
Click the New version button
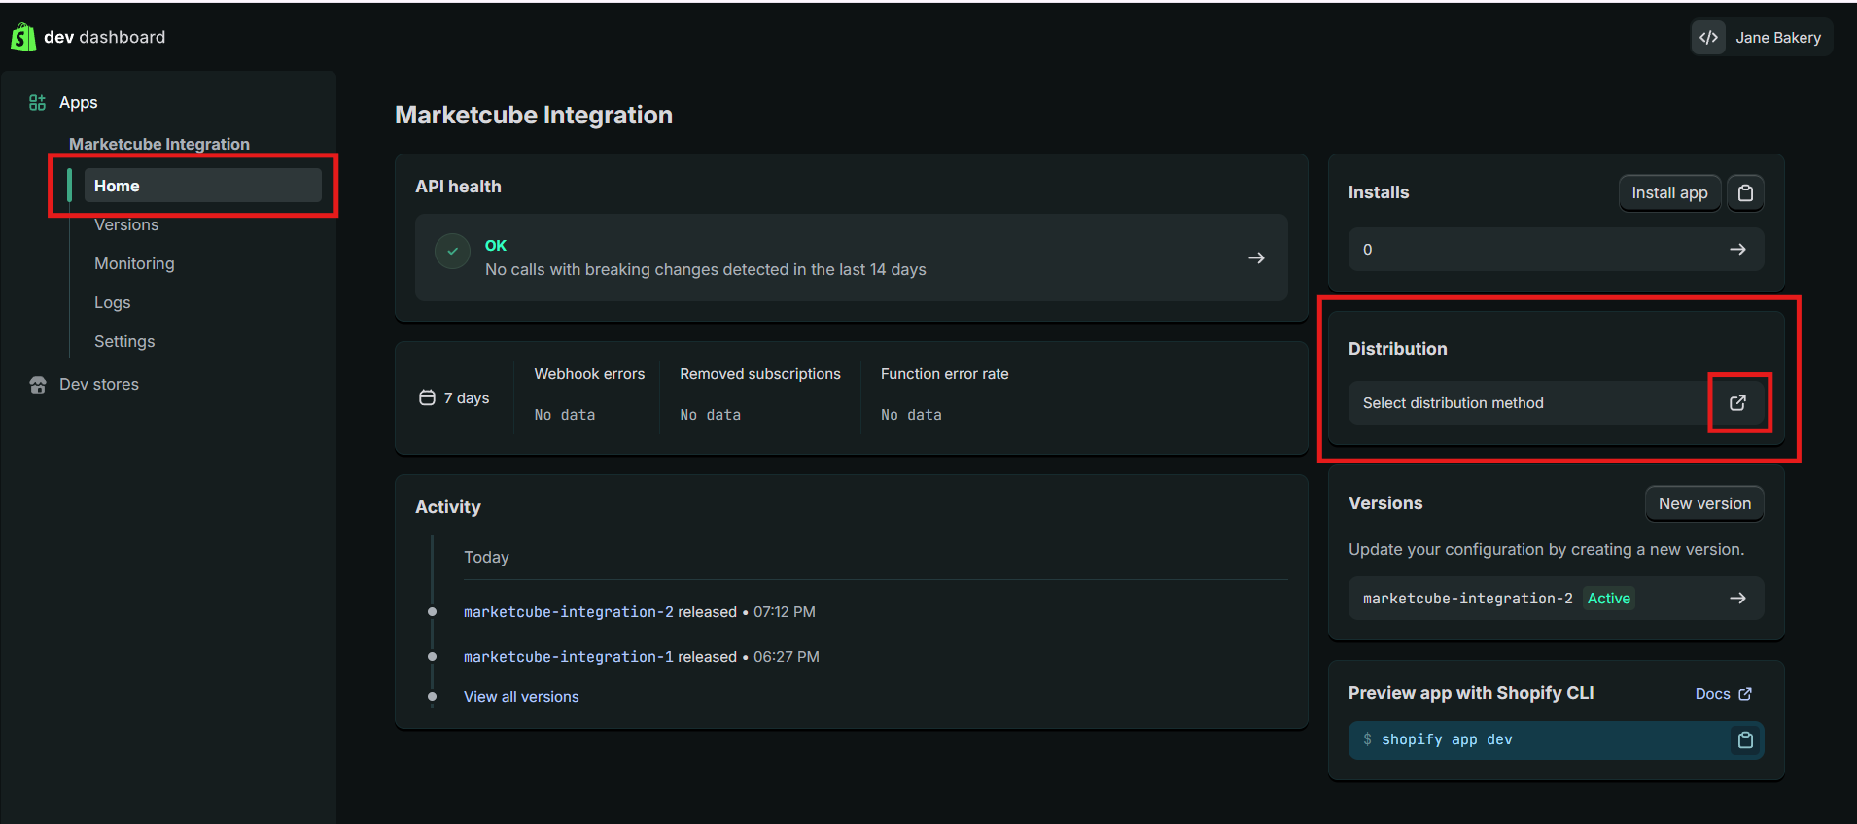[x=1704, y=503]
